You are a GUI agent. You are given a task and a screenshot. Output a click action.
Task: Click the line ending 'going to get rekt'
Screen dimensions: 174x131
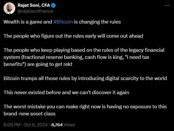38,64
